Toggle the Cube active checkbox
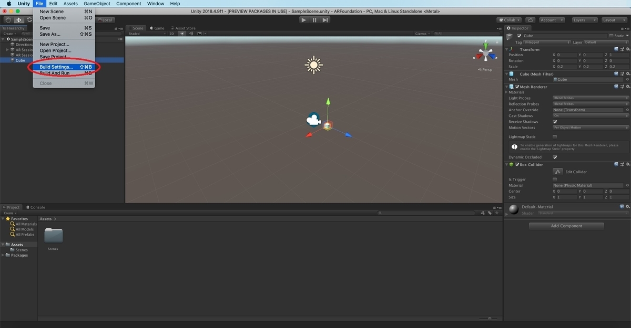Screen dimensions: 631x328 tap(519, 36)
